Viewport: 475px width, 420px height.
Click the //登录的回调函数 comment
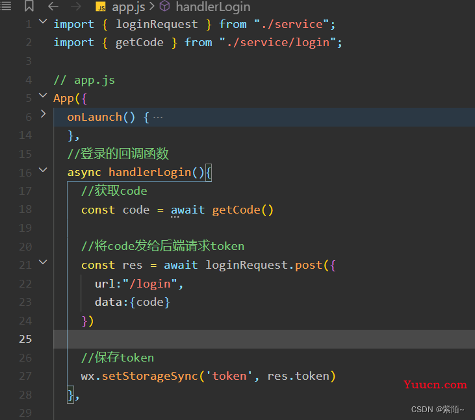pos(118,154)
